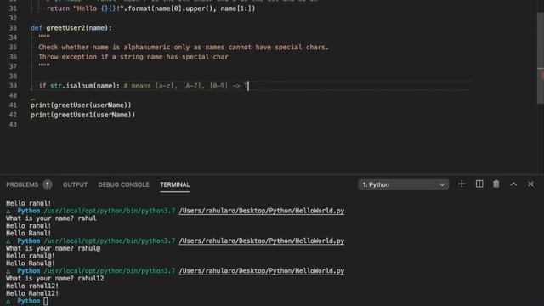This screenshot has width=544, height=306.
Task: Click 'Check whether name is alphanumeric' docstring line
Action: [184, 48]
